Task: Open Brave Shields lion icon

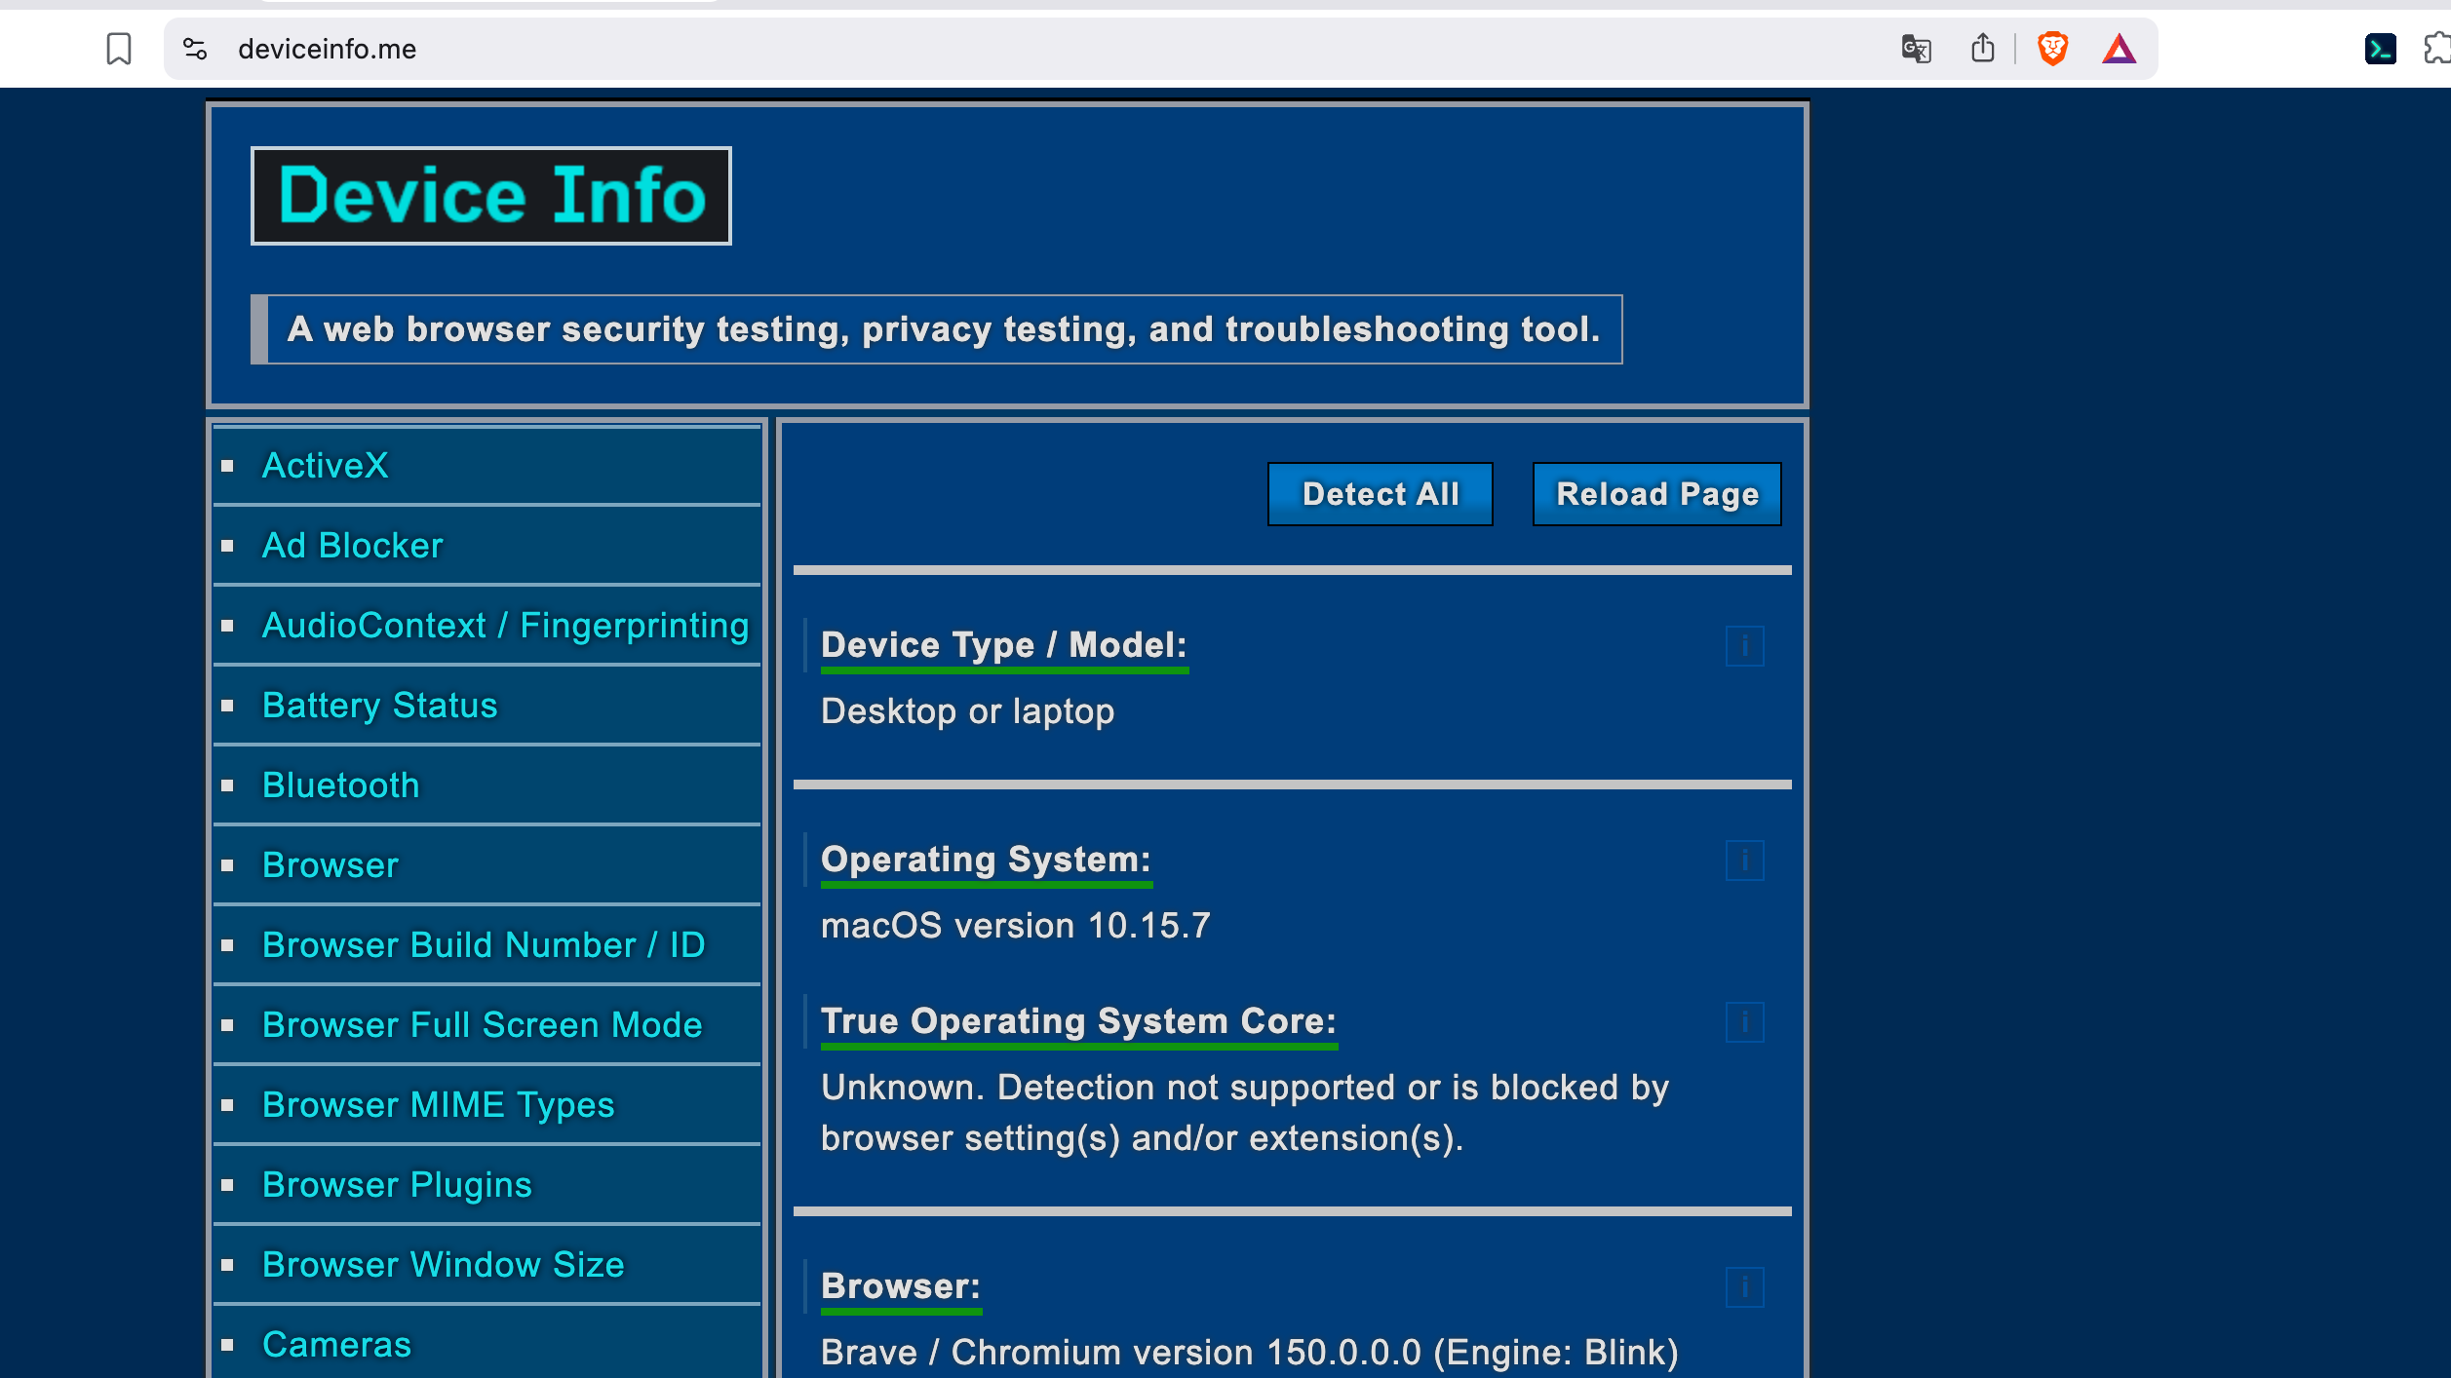Action: point(2052,49)
